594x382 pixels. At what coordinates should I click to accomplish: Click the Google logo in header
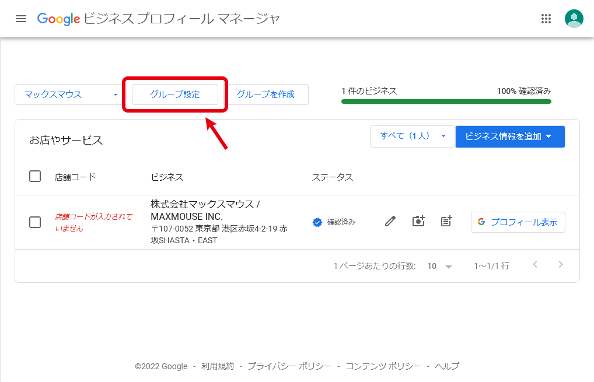[x=58, y=19]
